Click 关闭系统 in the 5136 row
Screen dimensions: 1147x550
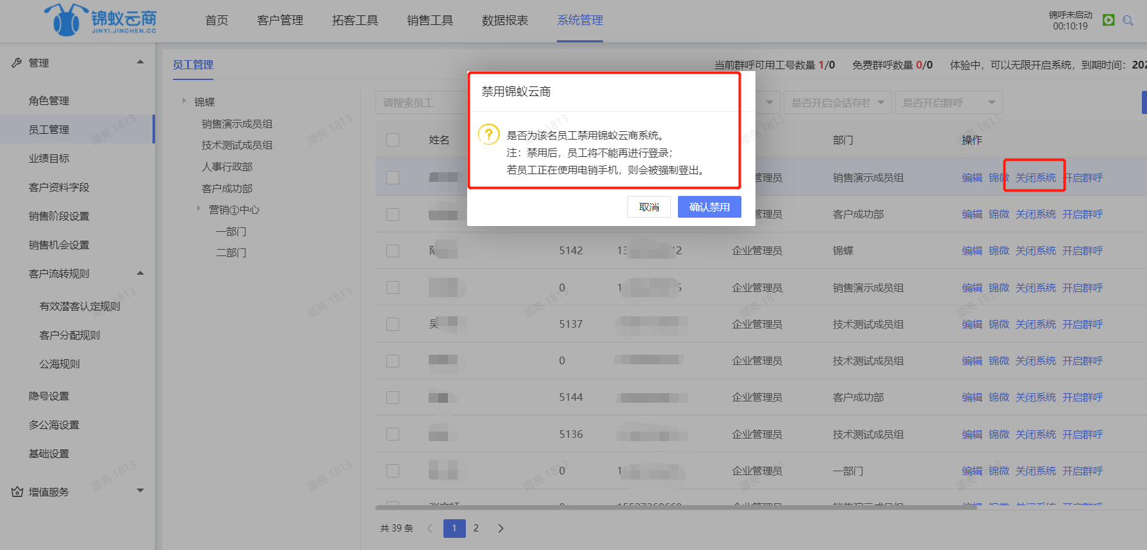[1036, 434]
